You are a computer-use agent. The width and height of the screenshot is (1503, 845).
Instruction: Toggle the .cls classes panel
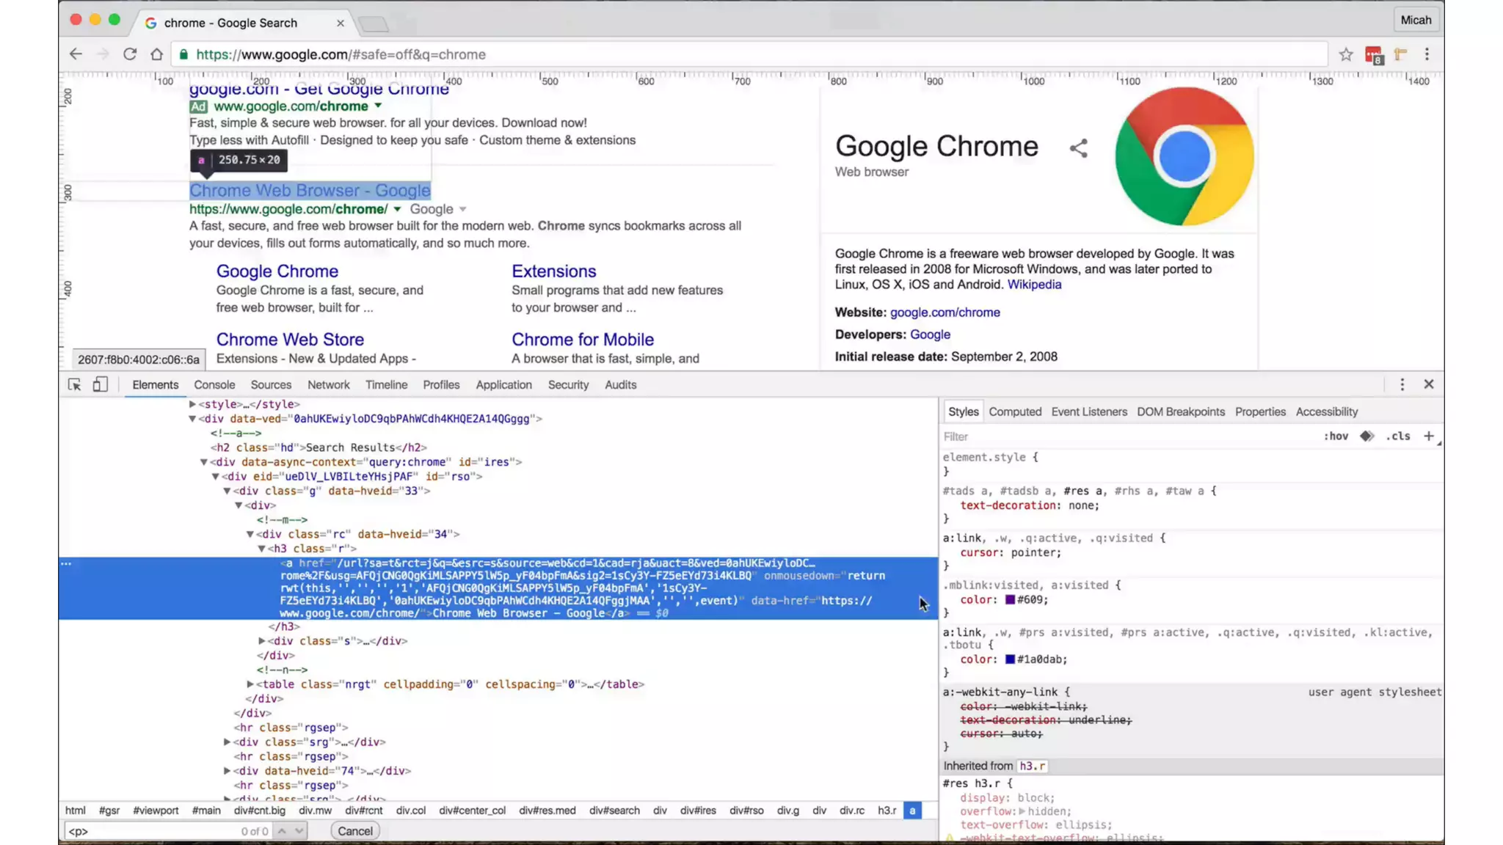1398,436
